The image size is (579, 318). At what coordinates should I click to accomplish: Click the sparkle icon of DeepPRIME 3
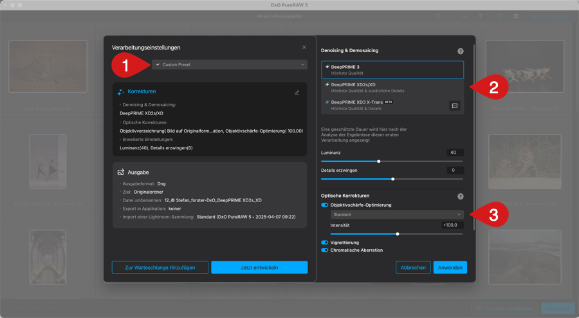(327, 67)
